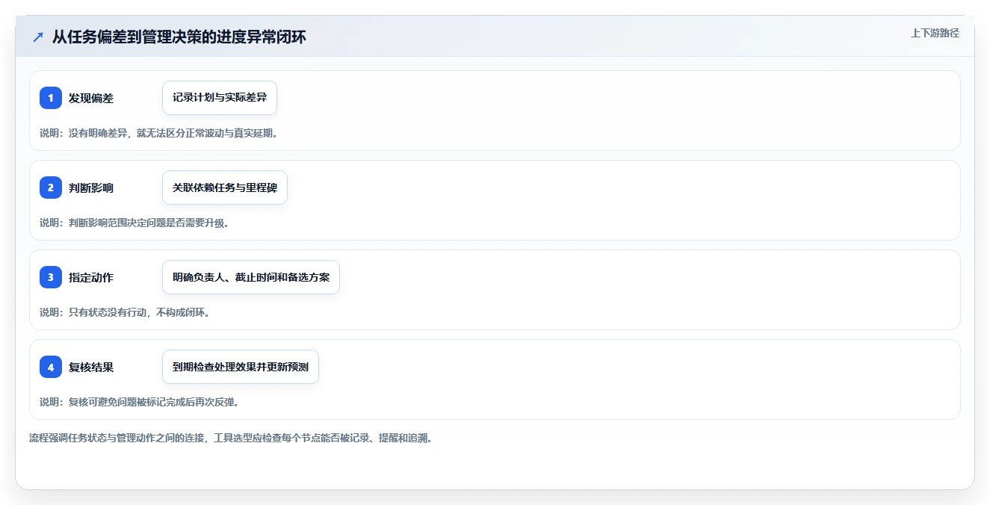
Task: Click the 明确负责人、截止时间和备选方案 chip
Action: click(251, 277)
